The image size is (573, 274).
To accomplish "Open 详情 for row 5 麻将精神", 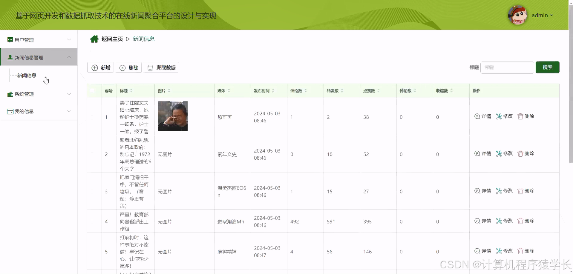I will point(483,251).
